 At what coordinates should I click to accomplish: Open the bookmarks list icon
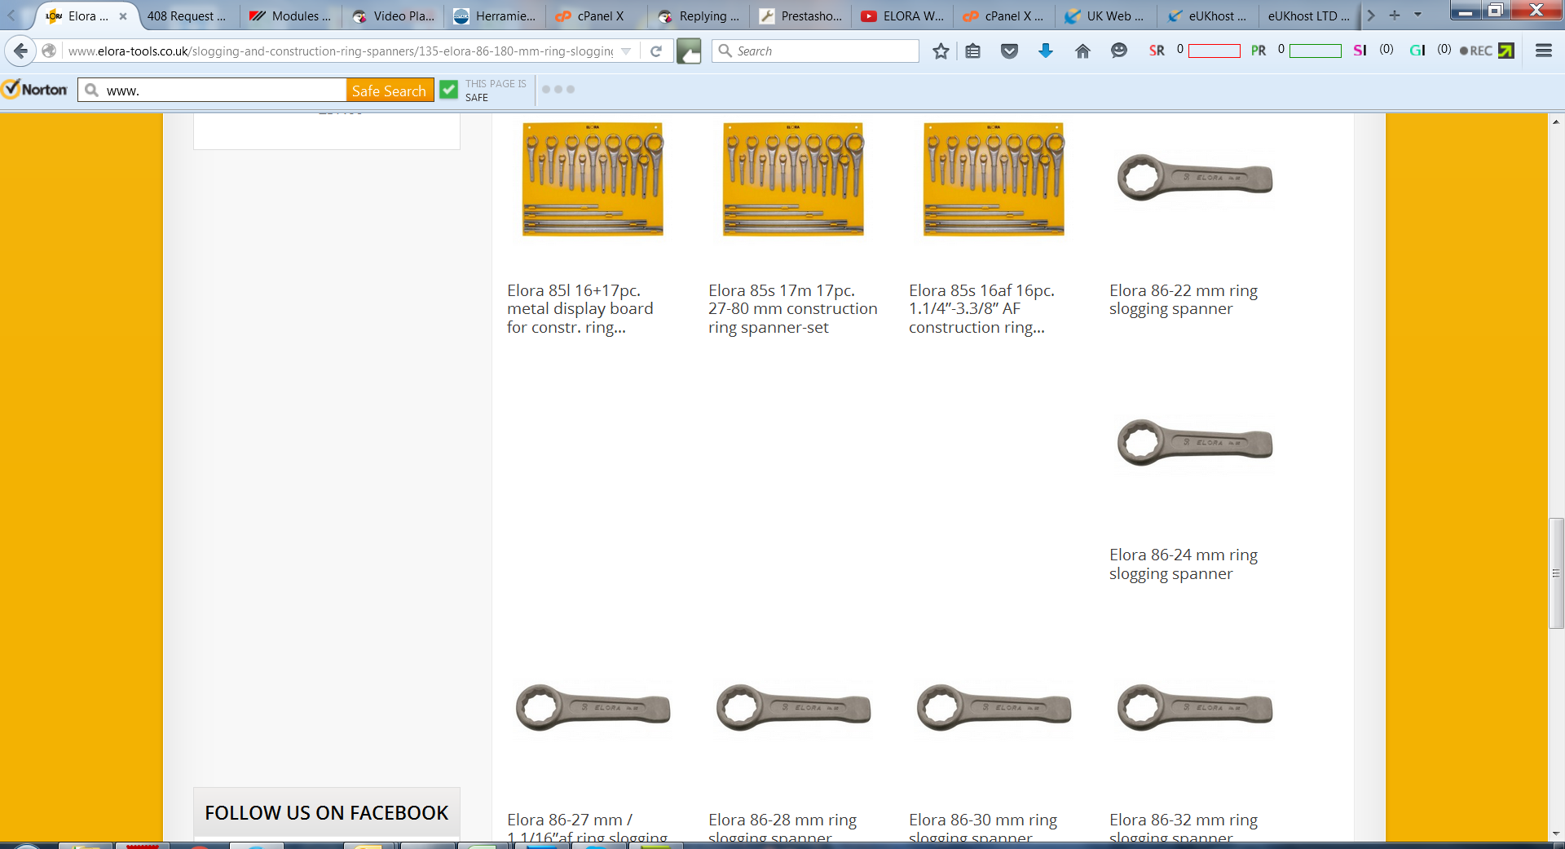tap(972, 51)
